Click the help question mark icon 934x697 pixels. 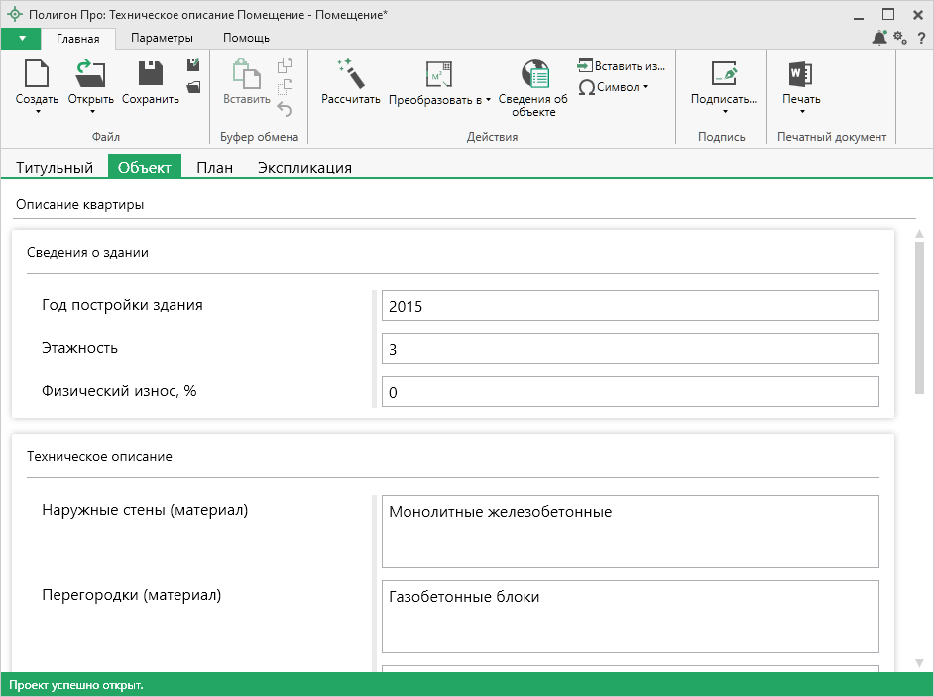coord(921,38)
